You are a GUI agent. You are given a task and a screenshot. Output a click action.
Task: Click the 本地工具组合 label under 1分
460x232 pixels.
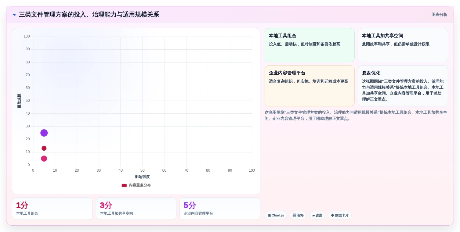[x=27, y=214]
